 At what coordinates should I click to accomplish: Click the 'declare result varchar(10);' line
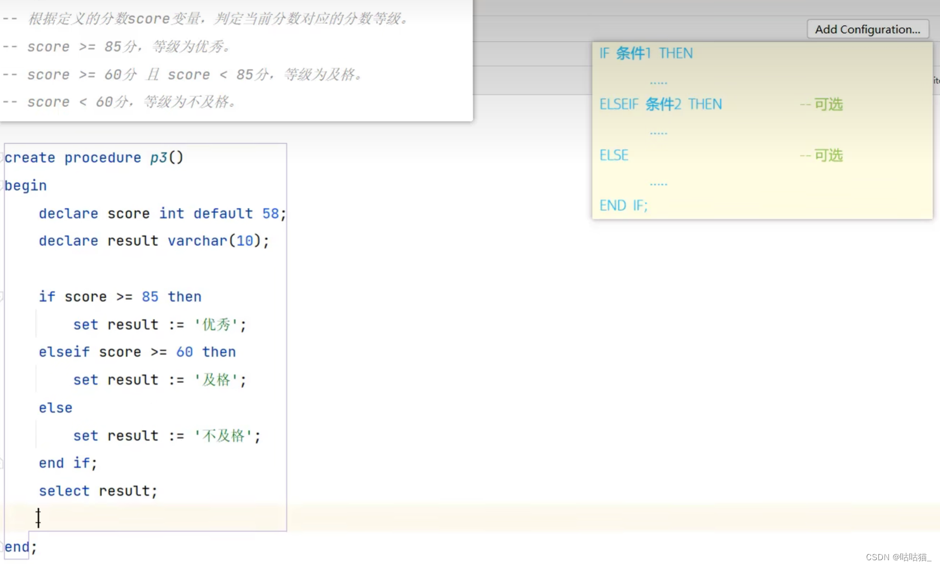coord(154,241)
